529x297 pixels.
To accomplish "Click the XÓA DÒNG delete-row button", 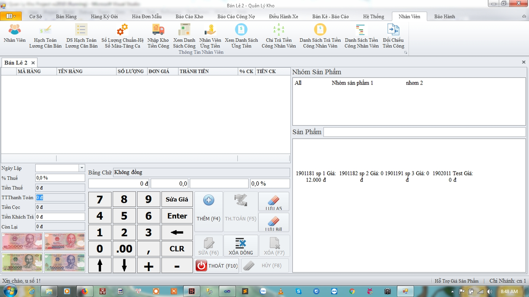I will coord(240,246).
